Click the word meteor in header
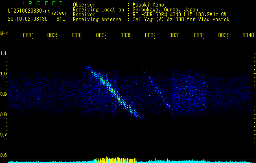This screenshot has width=256, height=163. pos(59,13)
